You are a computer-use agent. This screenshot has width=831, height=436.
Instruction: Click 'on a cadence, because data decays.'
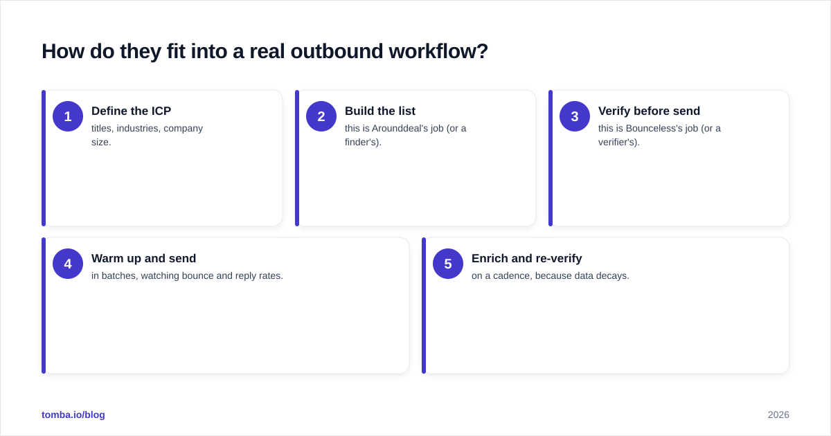551,275
